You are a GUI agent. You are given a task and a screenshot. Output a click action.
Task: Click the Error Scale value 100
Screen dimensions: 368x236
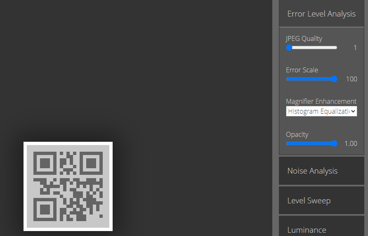click(351, 79)
